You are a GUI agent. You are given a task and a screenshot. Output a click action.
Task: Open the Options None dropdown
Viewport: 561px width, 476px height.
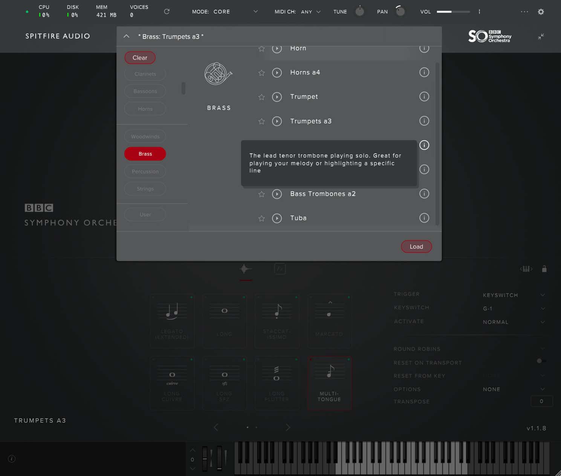click(514, 389)
